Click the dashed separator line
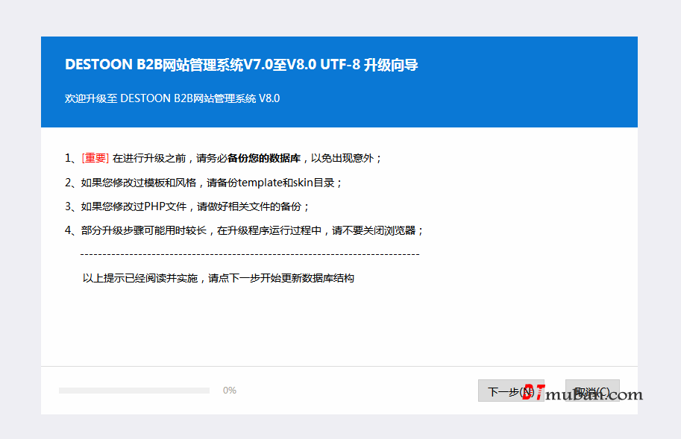 coord(249,254)
